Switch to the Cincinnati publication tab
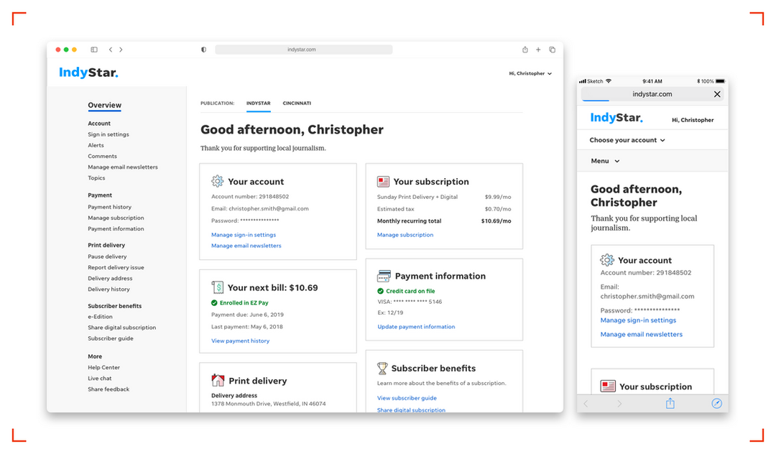Viewport: 776px width, 454px height. click(x=297, y=103)
